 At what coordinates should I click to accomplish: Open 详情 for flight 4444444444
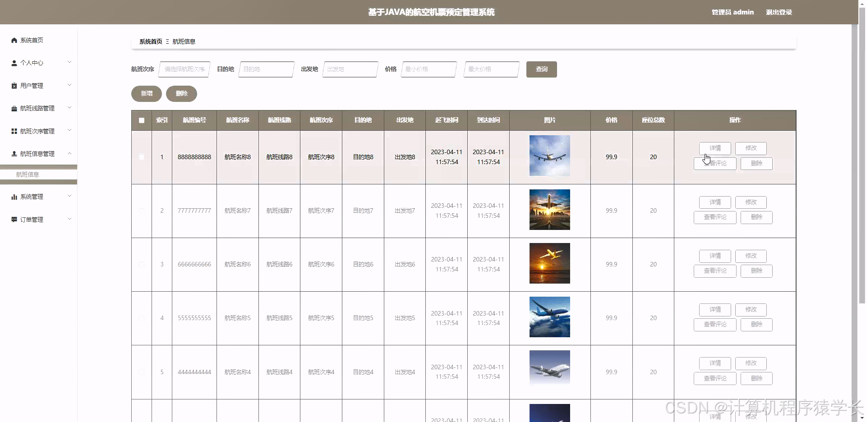coord(715,363)
